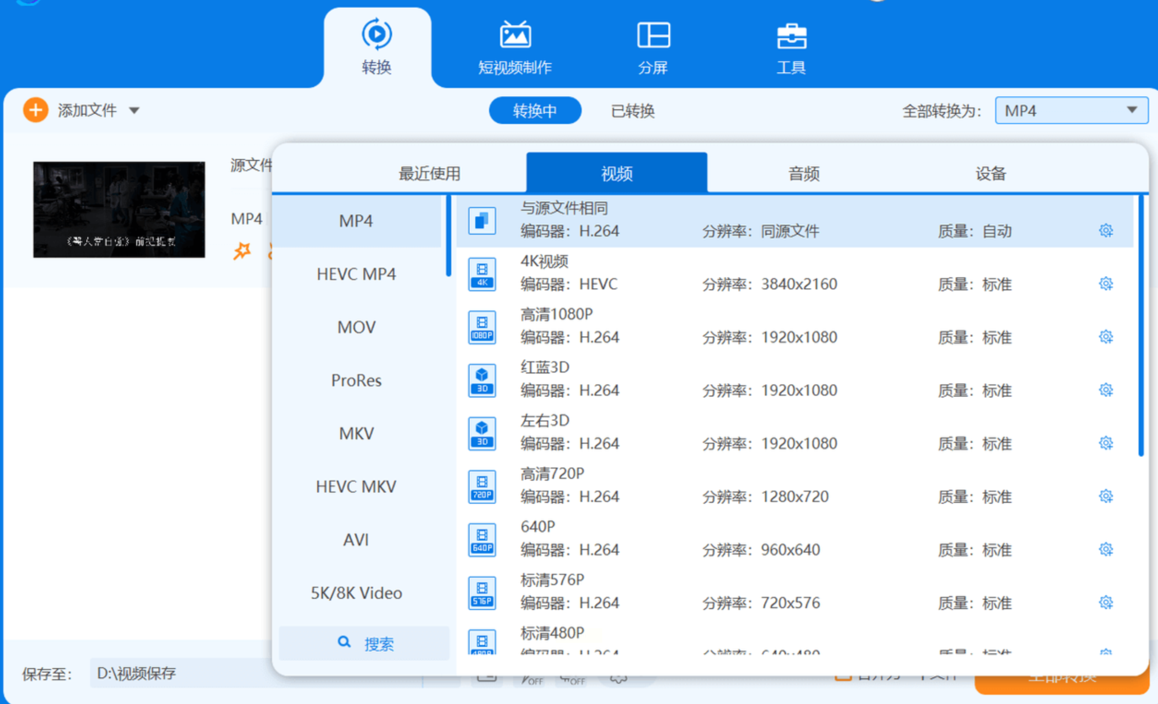Select HEVC MP4 format in list
Viewport: 1158px width, 704px height.
pos(356,274)
